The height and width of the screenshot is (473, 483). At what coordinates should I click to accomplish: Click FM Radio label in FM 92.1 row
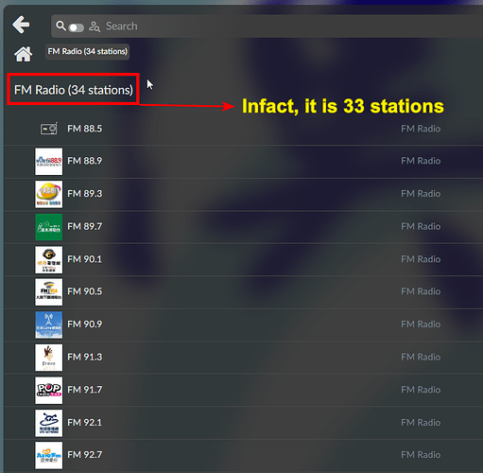(421, 423)
